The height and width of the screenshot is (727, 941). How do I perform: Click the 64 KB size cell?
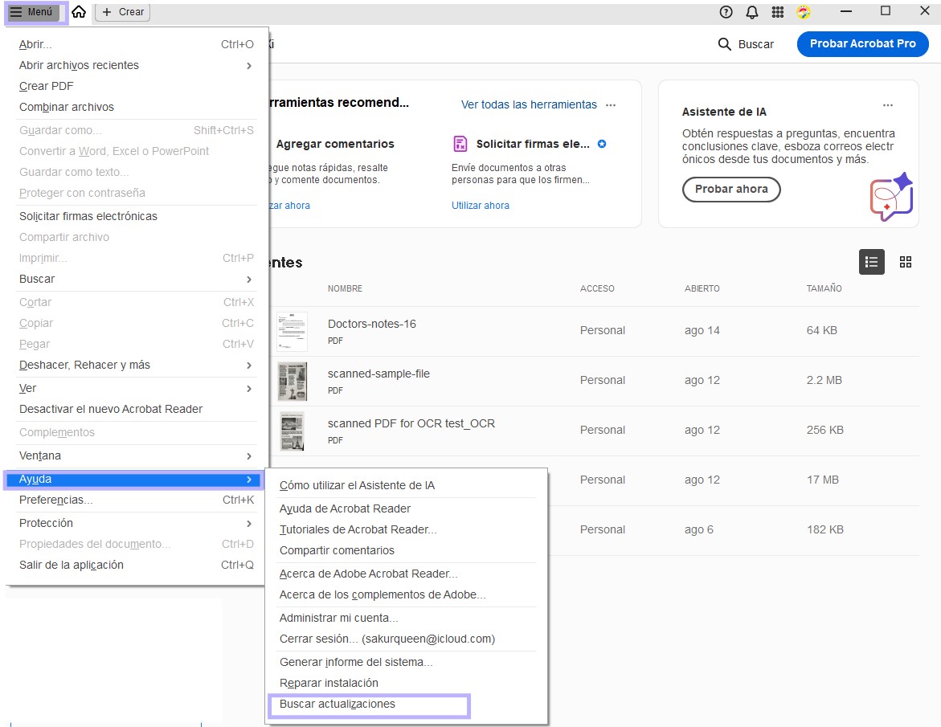pos(821,330)
